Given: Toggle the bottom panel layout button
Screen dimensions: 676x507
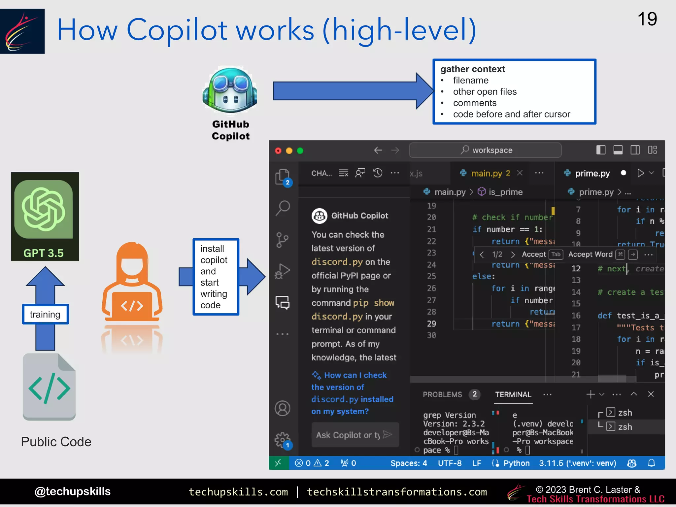Looking at the screenshot, I should click(x=618, y=150).
